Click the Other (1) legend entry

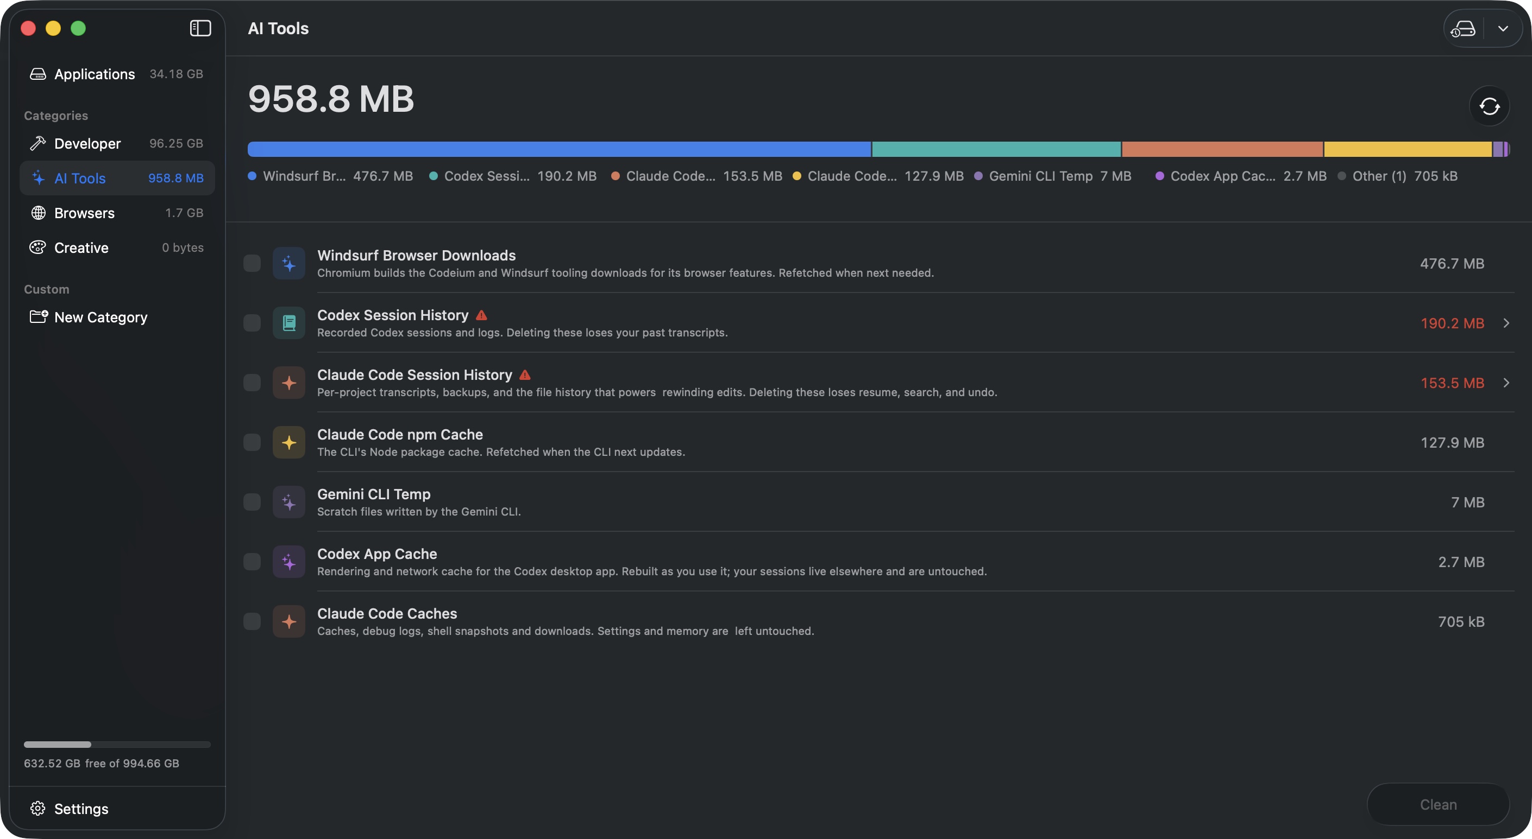click(x=1398, y=176)
